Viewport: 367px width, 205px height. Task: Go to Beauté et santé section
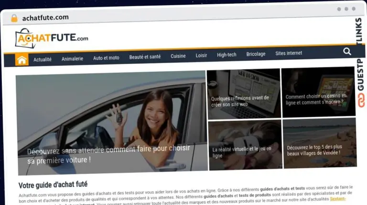[x=145, y=57]
